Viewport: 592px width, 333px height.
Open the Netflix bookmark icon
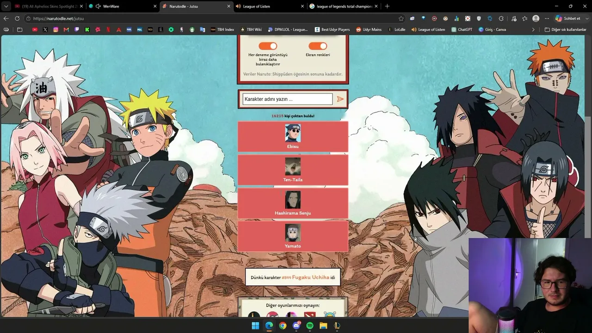[x=108, y=30]
